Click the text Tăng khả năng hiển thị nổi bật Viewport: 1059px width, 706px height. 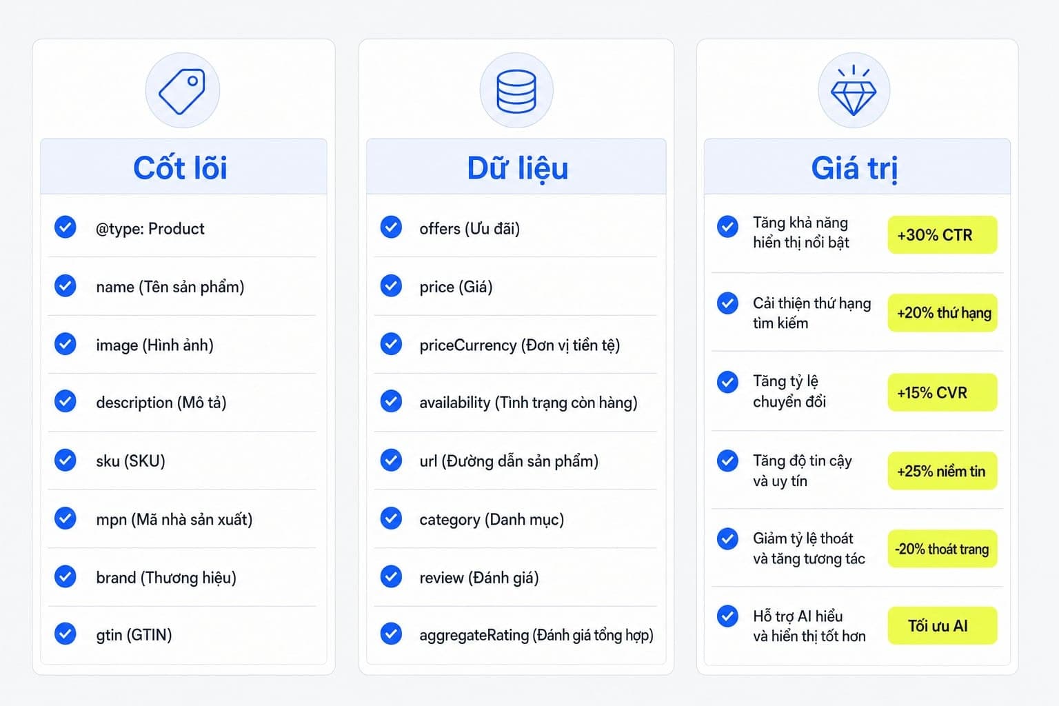801,232
